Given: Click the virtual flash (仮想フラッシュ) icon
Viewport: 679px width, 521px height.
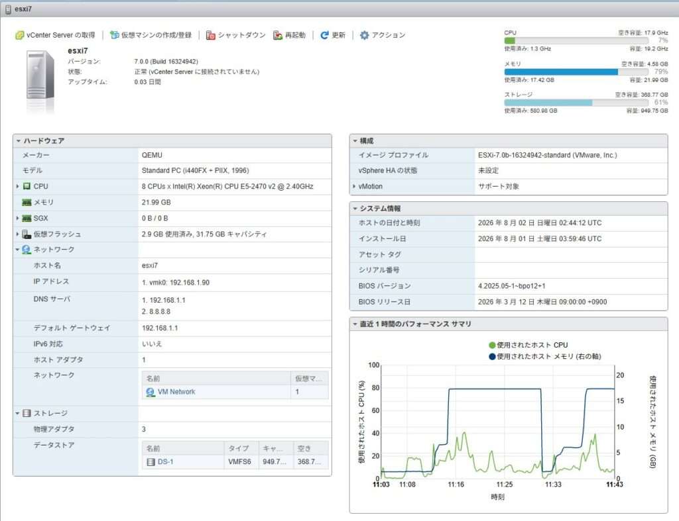Looking at the screenshot, I should 27,234.
